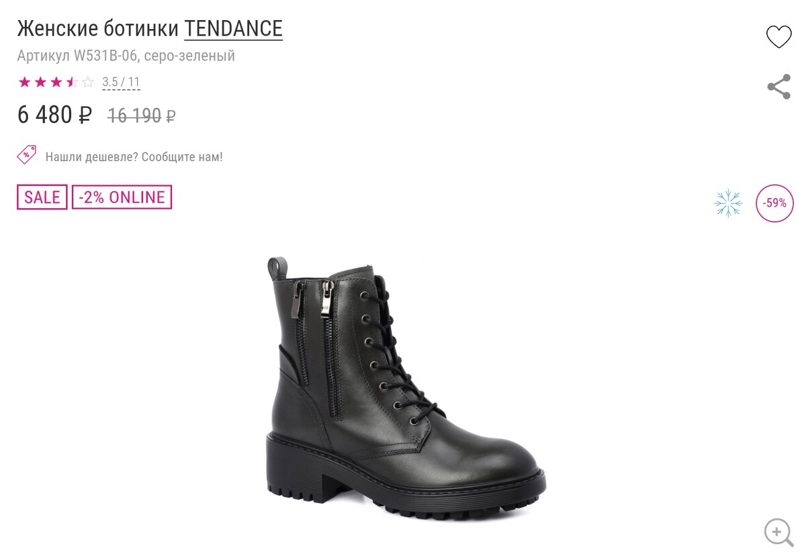
Task: Click the pink percent price tag icon
Action: (26, 155)
